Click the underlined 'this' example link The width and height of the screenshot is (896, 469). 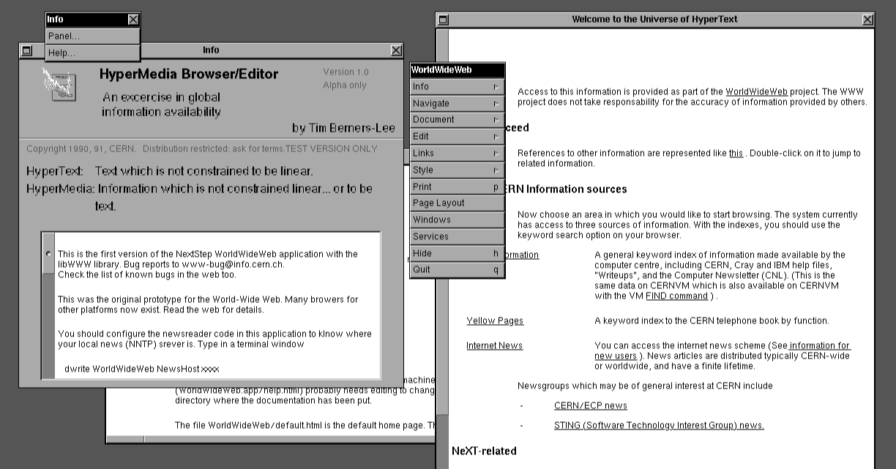[736, 153]
